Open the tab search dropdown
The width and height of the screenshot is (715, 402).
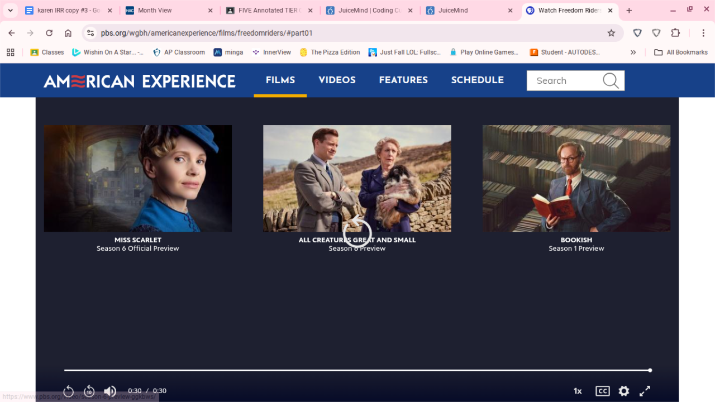pyautogui.click(x=10, y=11)
